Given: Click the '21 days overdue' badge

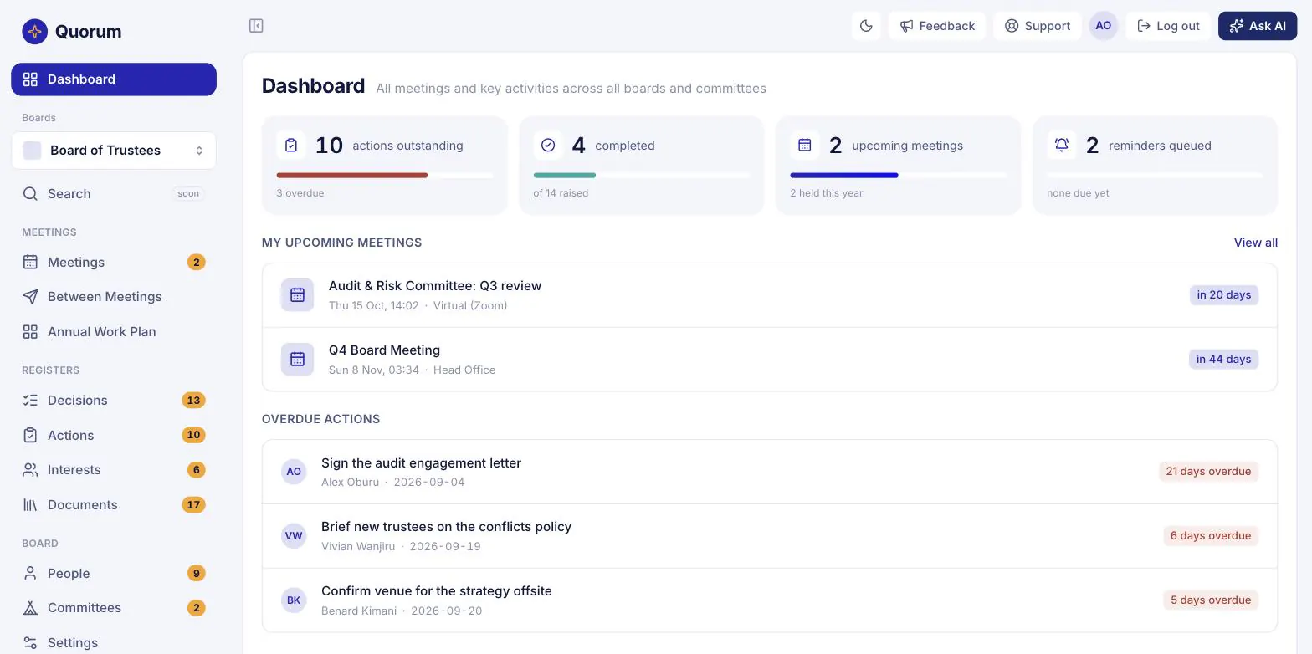Looking at the screenshot, I should 1208,472.
